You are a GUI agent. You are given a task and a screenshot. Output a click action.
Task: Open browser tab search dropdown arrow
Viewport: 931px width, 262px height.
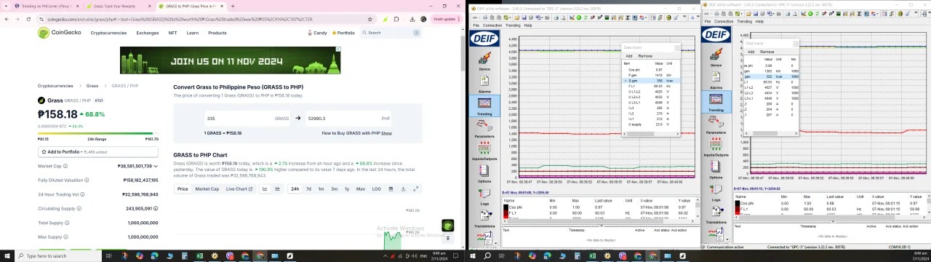click(x=6, y=5)
